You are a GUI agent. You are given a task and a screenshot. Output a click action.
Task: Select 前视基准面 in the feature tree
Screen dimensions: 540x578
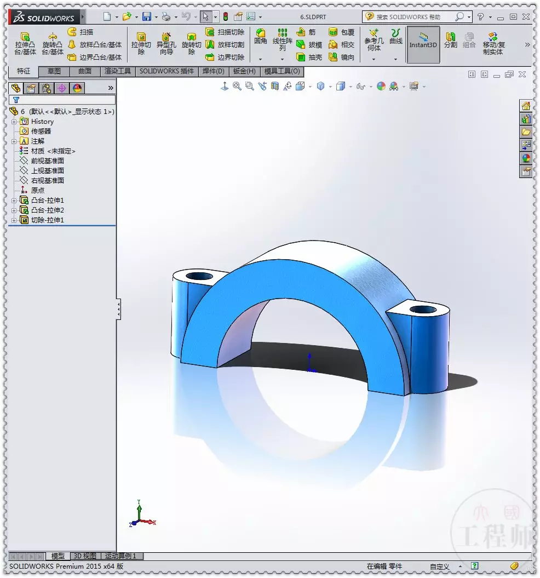click(x=47, y=161)
